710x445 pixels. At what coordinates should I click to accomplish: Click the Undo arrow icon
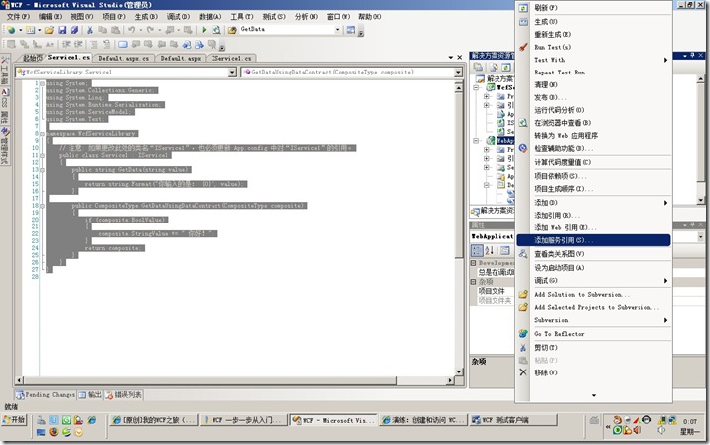(x=131, y=30)
